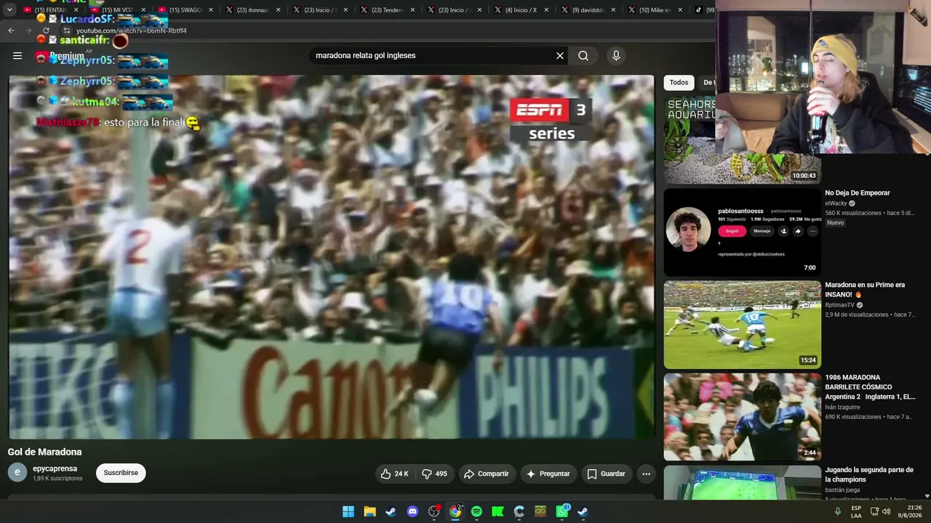Open the ESP LAA language switcher
The width and height of the screenshot is (931, 523).
coord(856,511)
